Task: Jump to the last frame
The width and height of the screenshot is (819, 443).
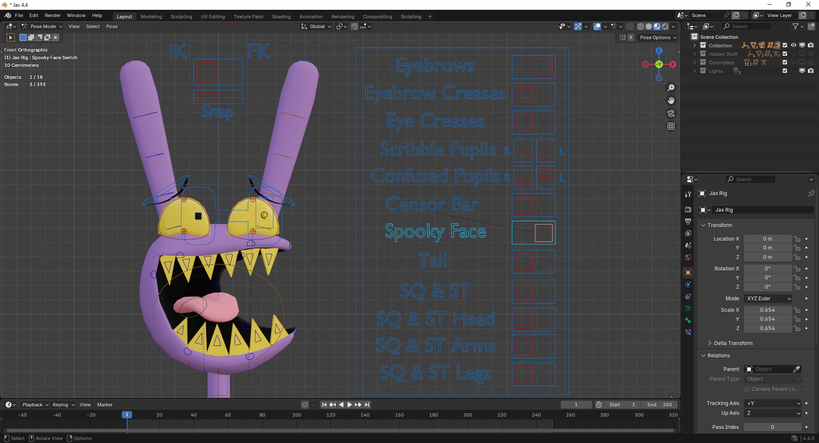Action: [367, 405]
